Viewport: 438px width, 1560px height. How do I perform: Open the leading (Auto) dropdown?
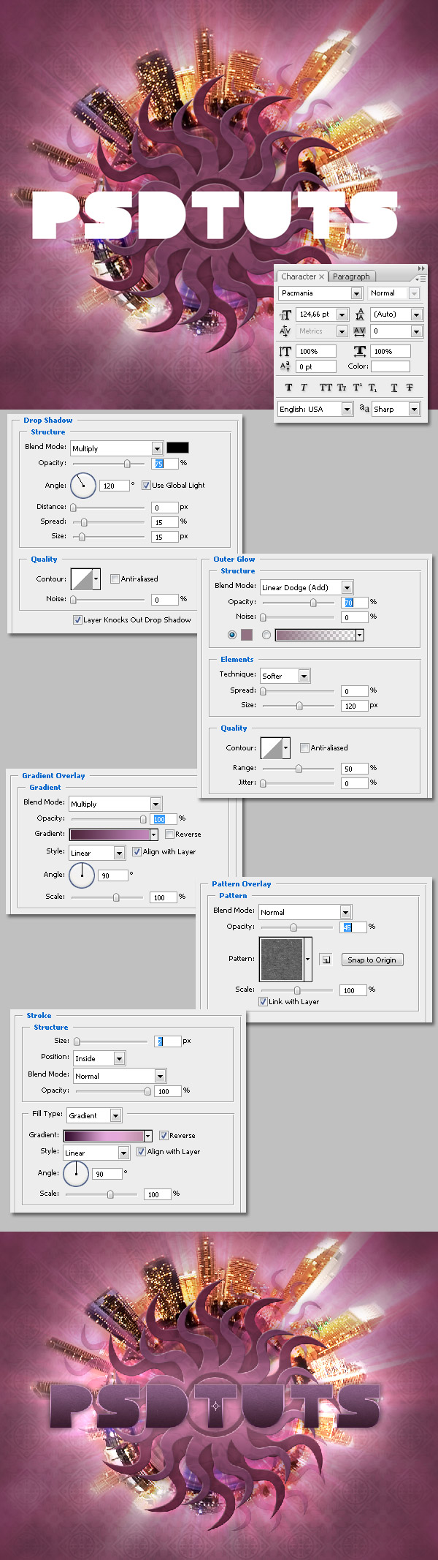[x=416, y=314]
